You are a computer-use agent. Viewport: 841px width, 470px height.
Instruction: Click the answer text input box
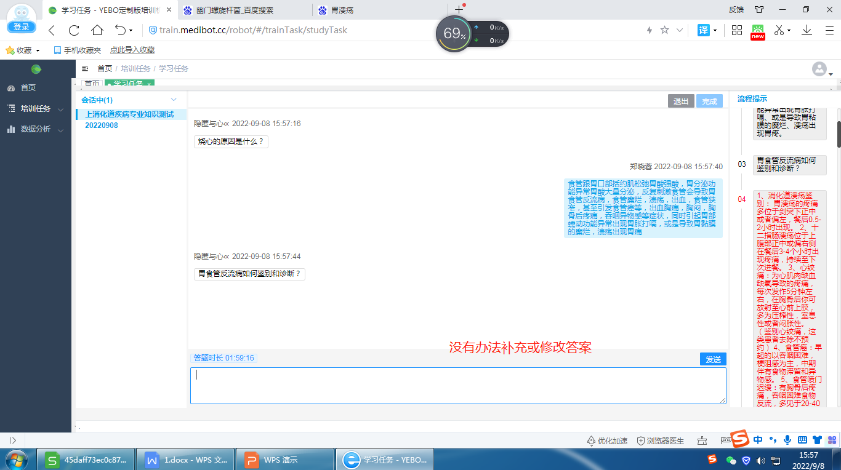tap(458, 386)
